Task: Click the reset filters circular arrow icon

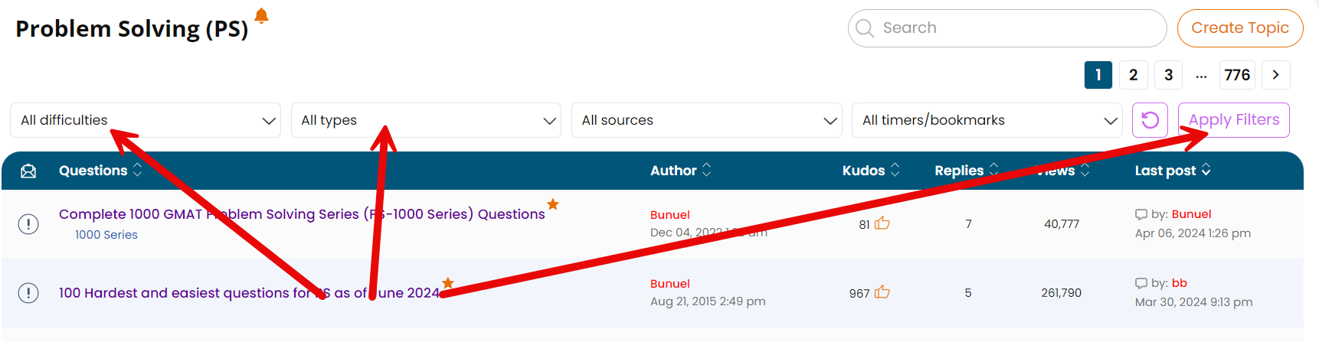Action: 1150,120
